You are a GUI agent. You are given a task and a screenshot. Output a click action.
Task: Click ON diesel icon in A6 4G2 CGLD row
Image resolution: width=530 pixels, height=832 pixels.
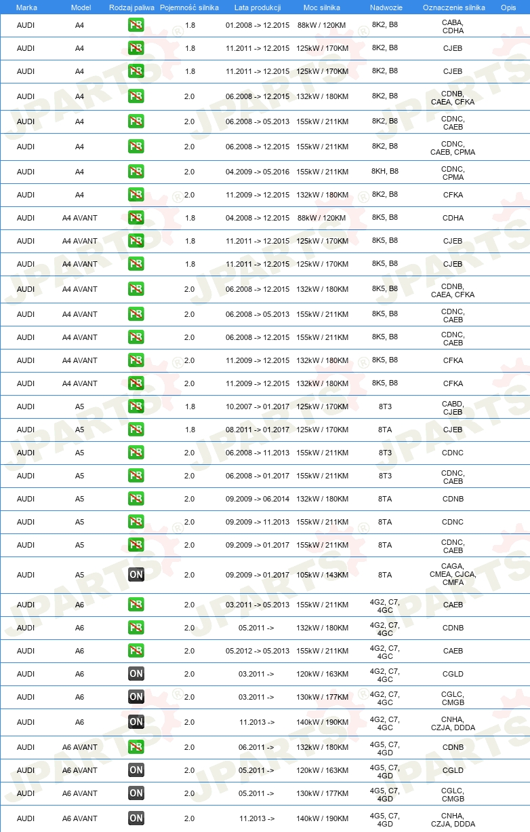click(136, 674)
